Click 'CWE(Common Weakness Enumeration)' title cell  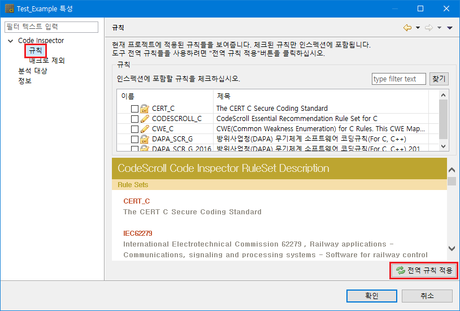320,128
